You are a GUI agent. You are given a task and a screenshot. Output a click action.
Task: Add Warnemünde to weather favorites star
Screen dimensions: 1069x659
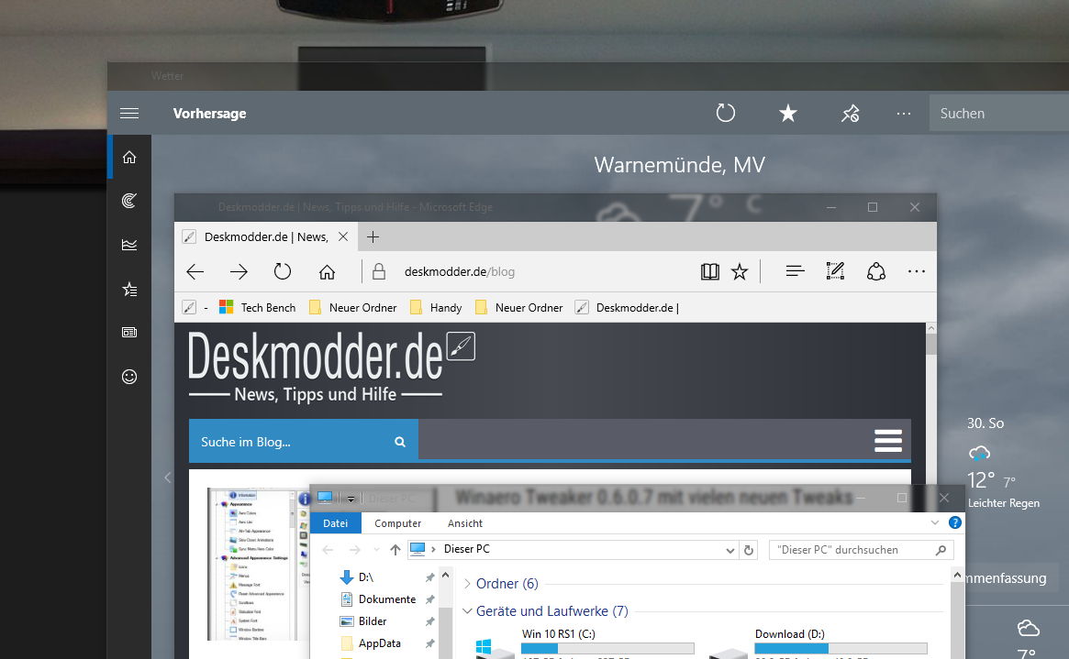pos(788,113)
